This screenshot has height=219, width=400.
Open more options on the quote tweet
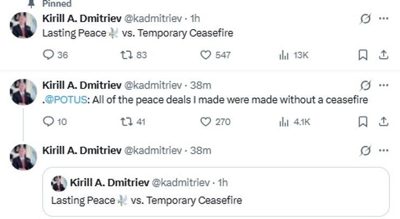tap(384, 150)
